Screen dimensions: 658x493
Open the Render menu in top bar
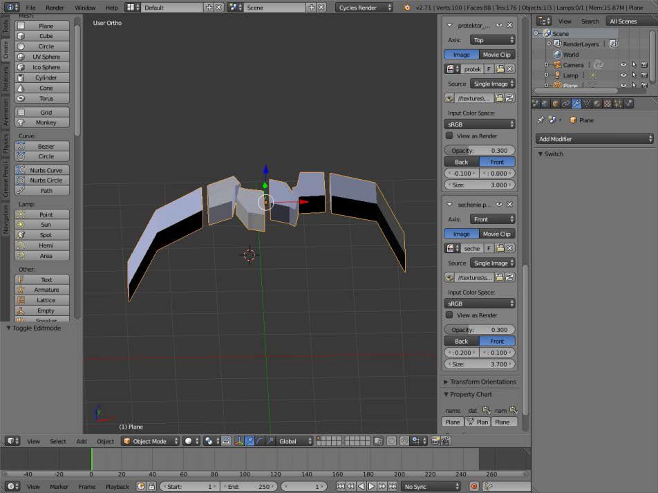(55, 8)
